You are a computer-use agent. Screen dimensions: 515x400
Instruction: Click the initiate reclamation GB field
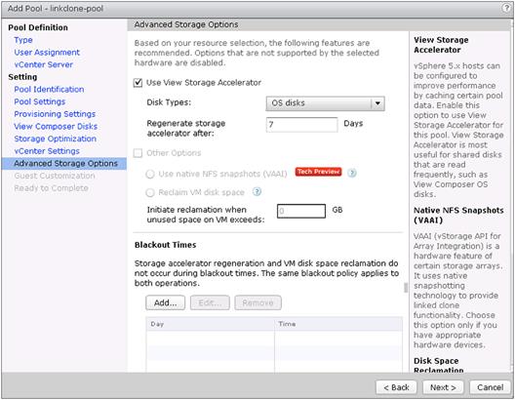[x=301, y=211]
